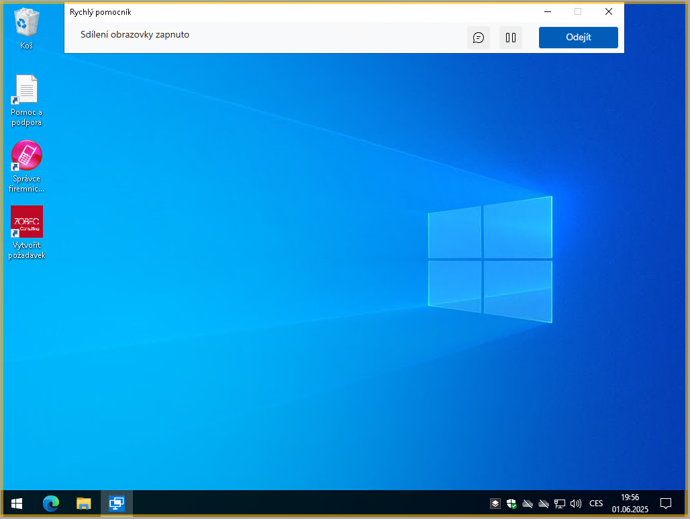Switch input language via CES indicator

click(x=596, y=504)
